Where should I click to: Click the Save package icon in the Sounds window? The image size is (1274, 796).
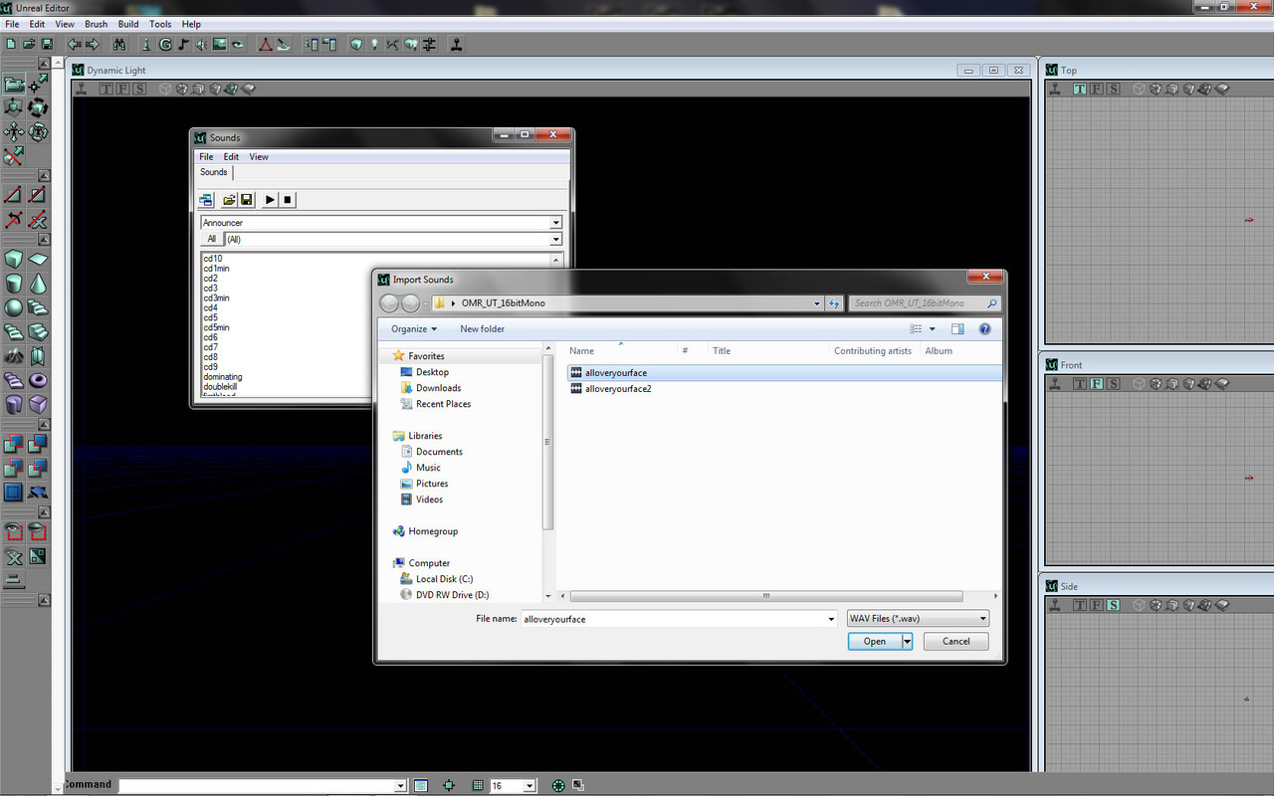247,199
